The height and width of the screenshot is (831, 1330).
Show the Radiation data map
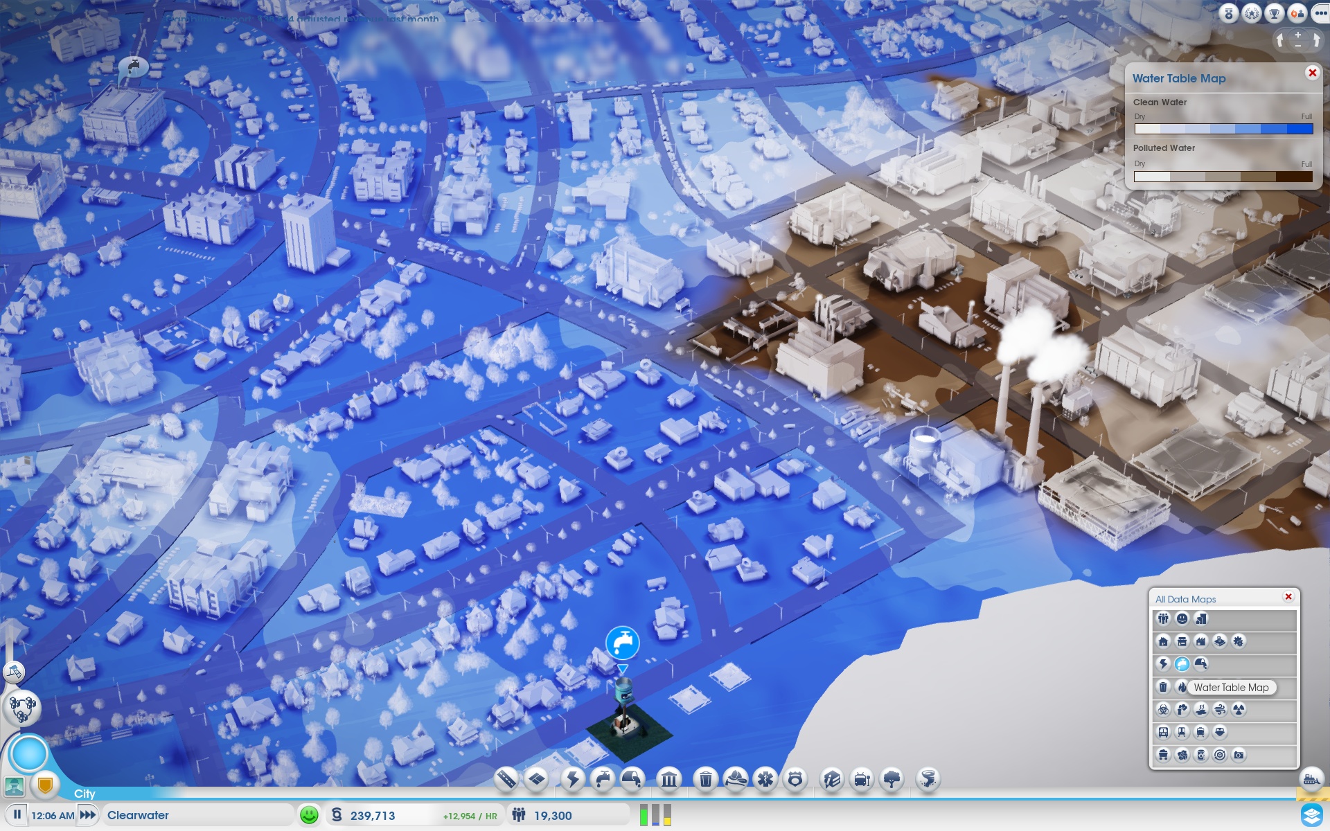1239,709
